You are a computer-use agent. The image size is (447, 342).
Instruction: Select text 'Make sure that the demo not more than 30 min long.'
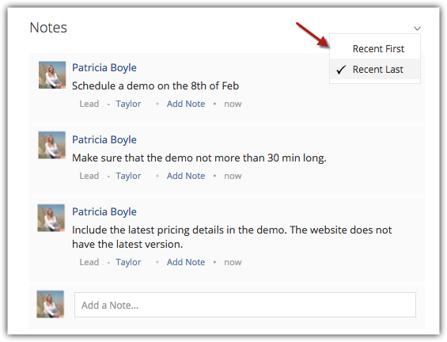point(199,158)
